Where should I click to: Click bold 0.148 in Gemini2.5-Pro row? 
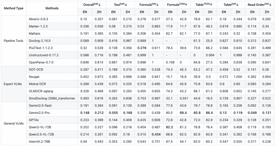click(85, 113)
